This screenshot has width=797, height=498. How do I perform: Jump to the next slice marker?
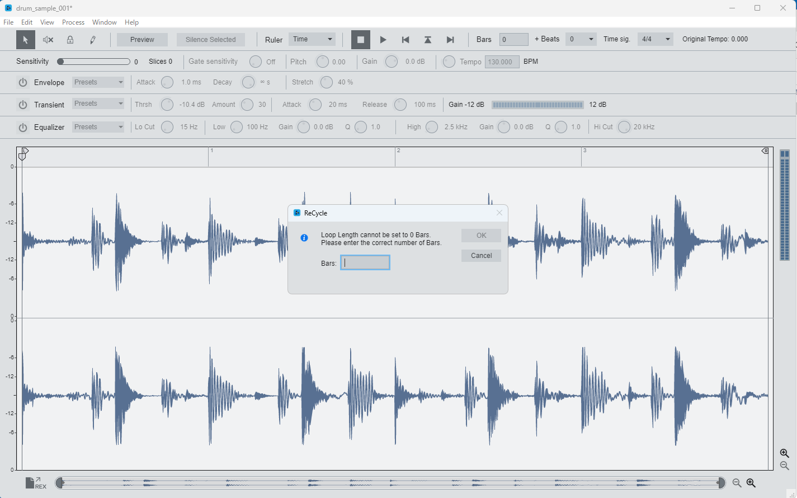click(x=428, y=40)
